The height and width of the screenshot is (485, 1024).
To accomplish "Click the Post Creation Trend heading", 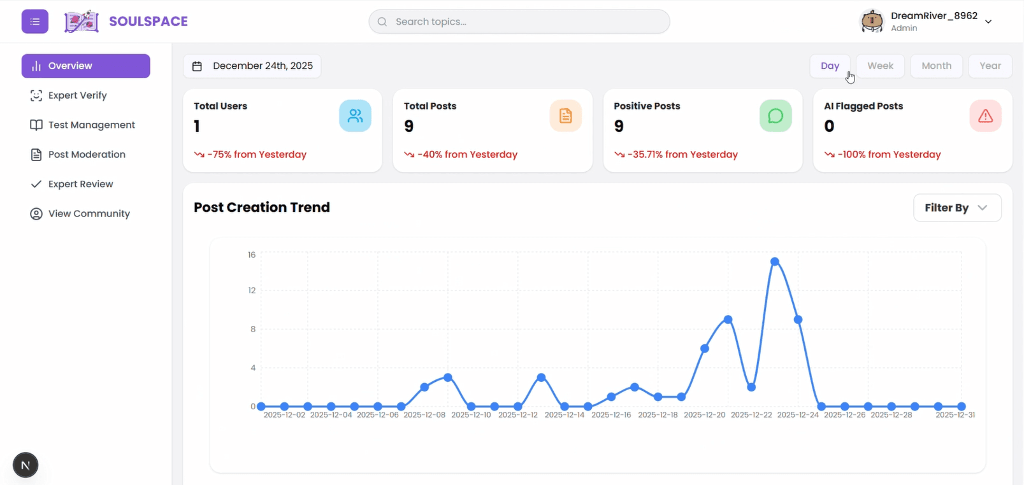I will point(262,207).
